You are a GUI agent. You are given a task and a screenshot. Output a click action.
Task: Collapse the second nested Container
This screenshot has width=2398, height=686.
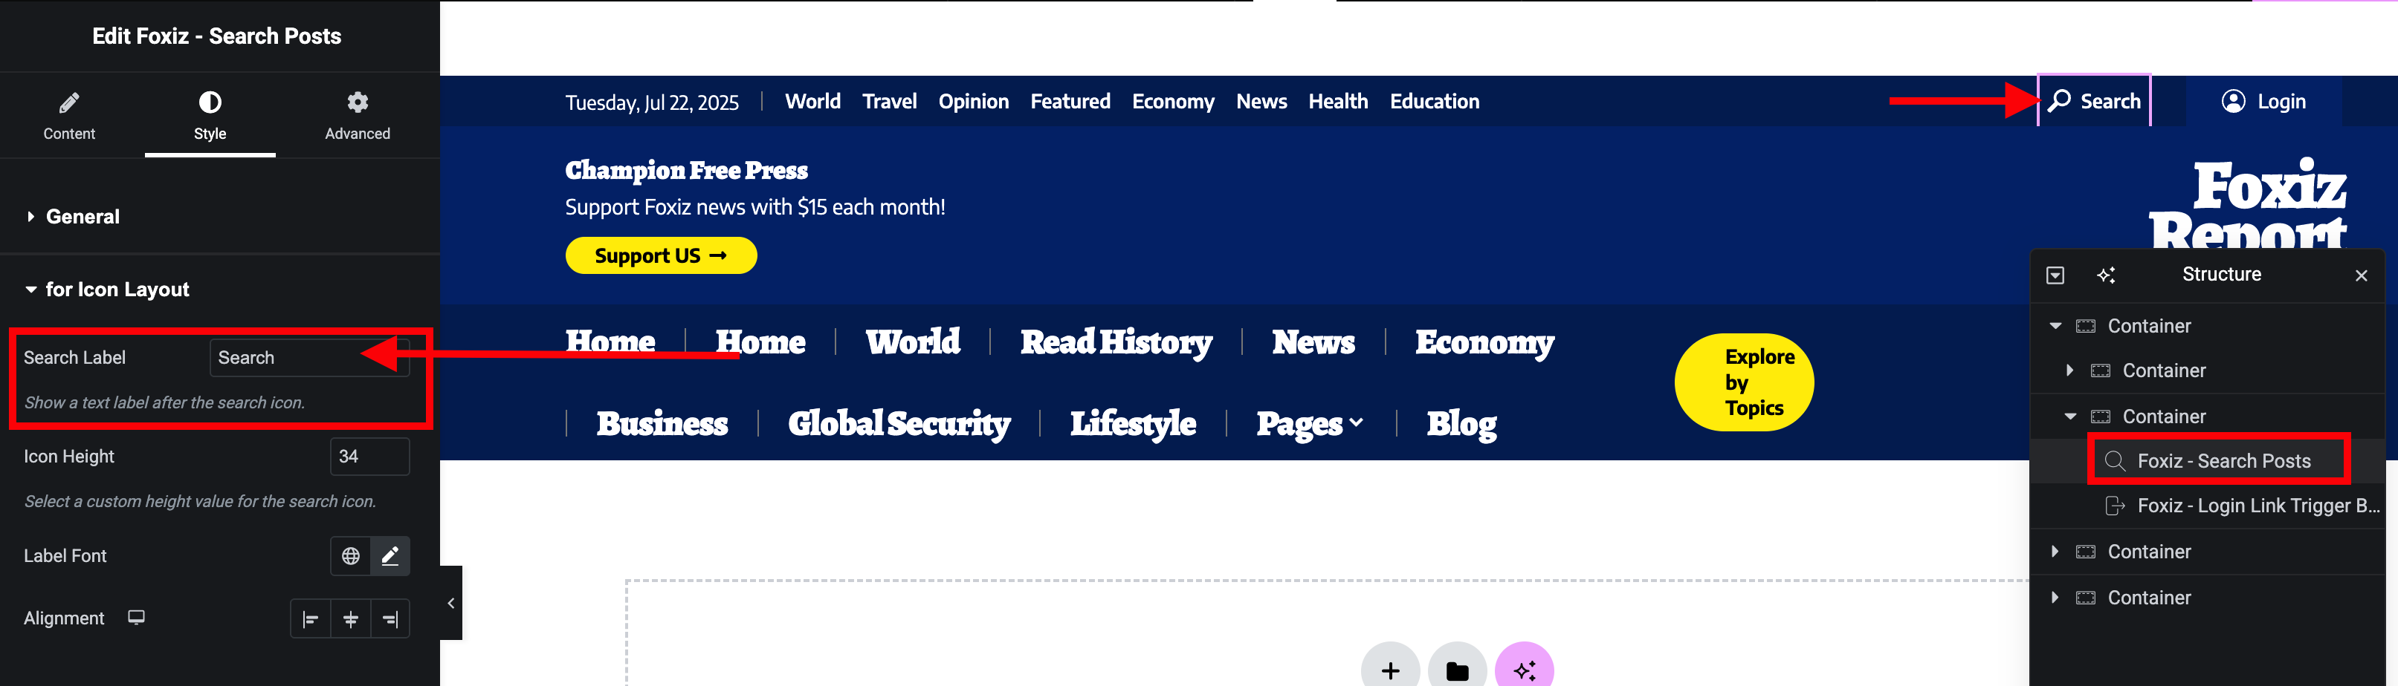tap(2069, 416)
